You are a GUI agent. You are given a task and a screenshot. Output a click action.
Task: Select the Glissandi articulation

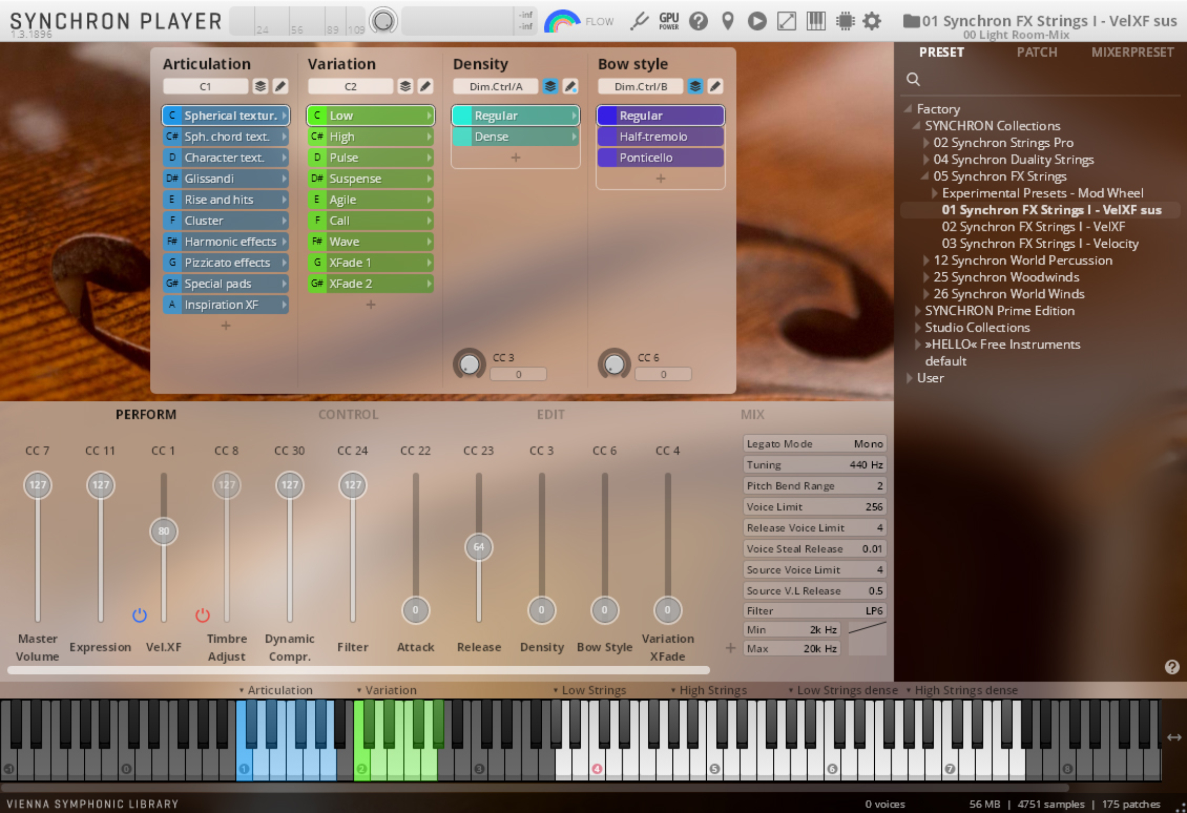(225, 178)
